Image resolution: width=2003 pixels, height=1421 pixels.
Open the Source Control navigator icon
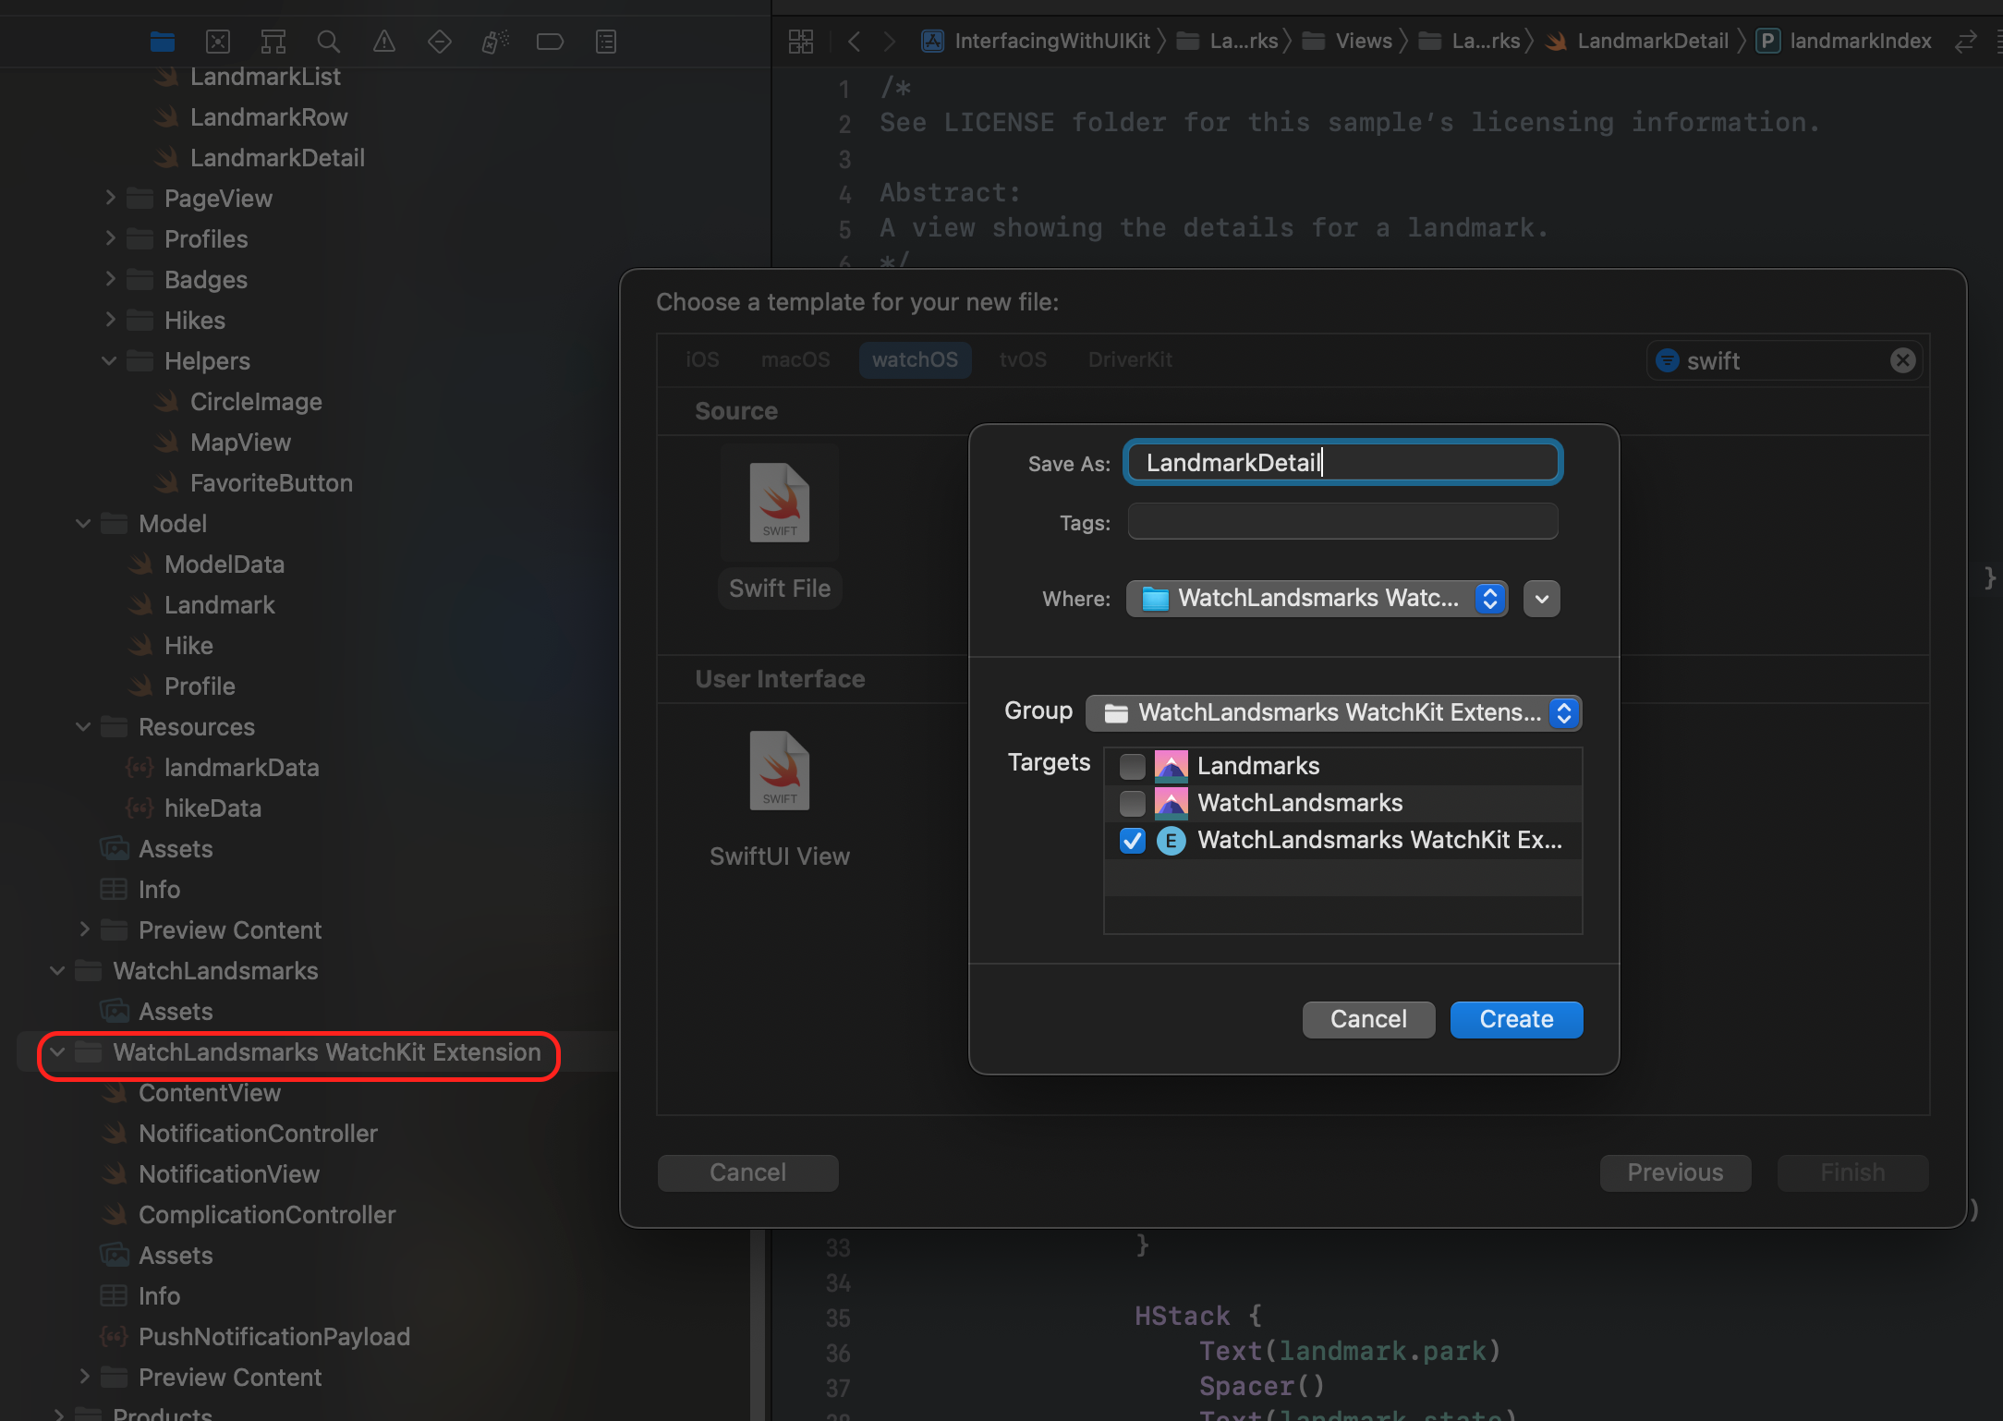(x=218, y=42)
